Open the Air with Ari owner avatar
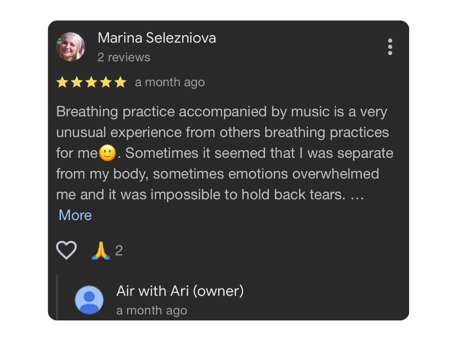The width and height of the screenshot is (455, 341). click(89, 300)
